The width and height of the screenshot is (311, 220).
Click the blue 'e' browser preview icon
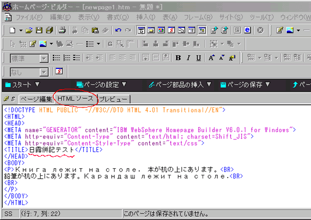click(247, 30)
